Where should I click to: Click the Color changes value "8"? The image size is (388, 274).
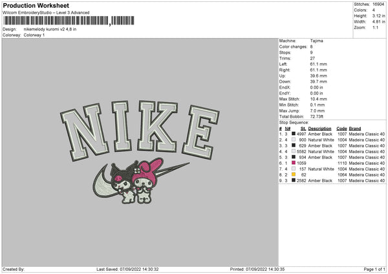311,47
